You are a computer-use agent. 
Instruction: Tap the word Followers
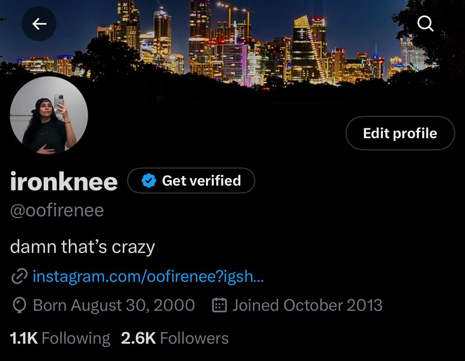coord(194,338)
